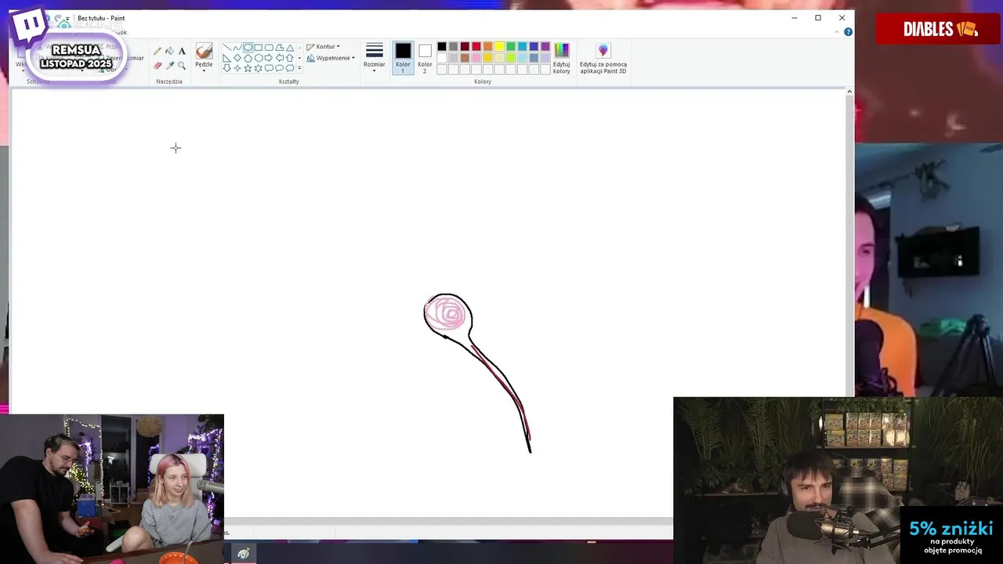1003x564 pixels.
Task: Open the Wypełnienie fill dropdown
Action: point(331,58)
